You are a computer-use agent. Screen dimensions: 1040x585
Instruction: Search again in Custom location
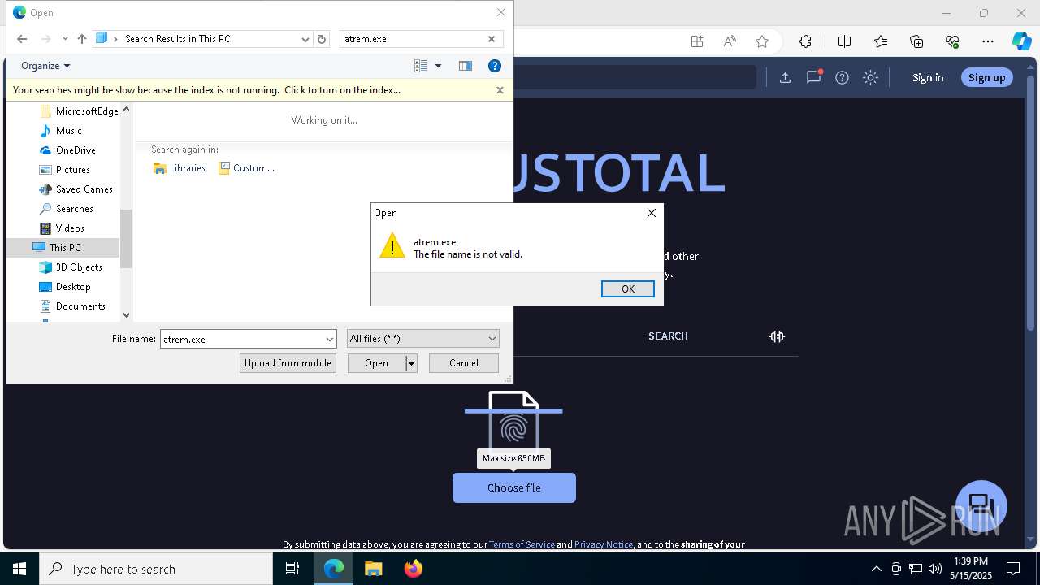pyautogui.click(x=246, y=168)
